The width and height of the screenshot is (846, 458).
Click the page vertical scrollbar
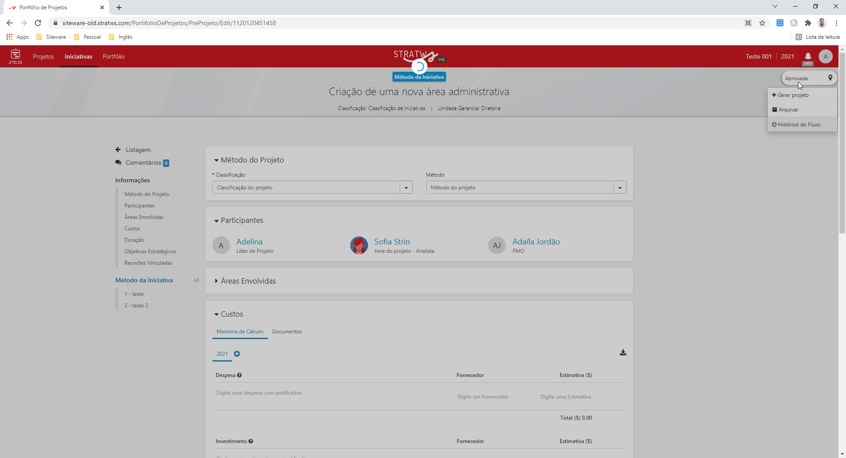point(842,143)
